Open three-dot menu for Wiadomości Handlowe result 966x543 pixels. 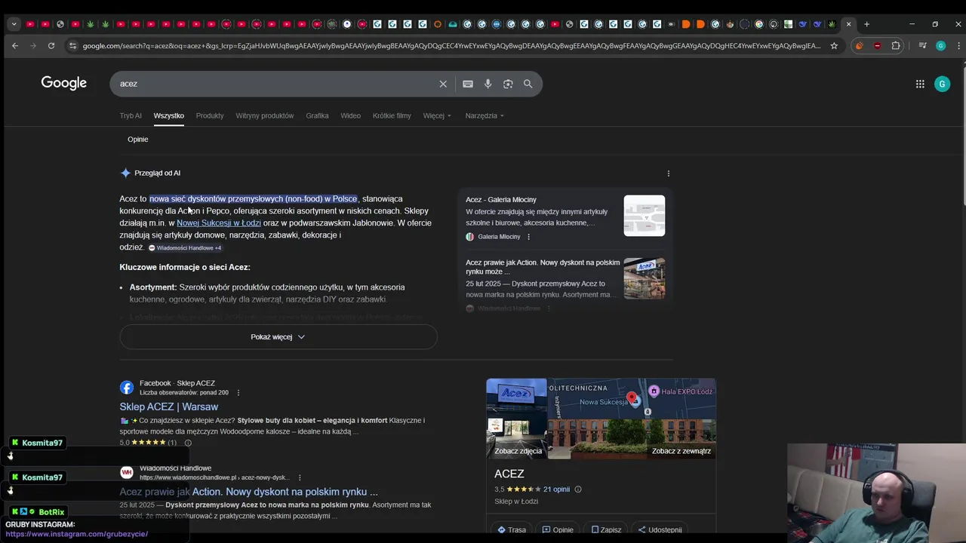tap(300, 477)
